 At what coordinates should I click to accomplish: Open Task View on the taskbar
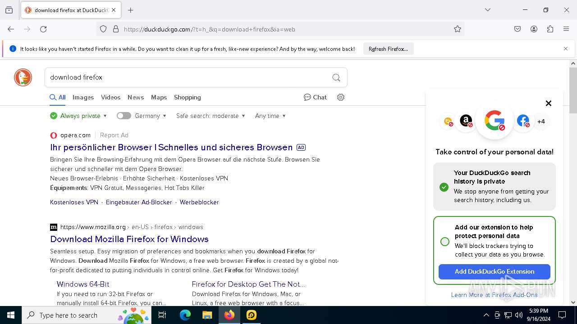point(163,315)
